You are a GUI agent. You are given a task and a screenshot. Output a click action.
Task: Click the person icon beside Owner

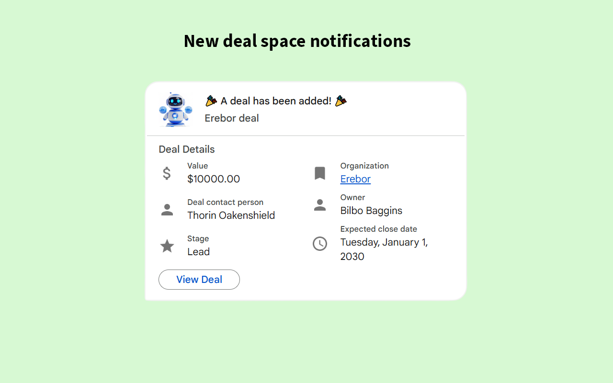tap(319, 204)
